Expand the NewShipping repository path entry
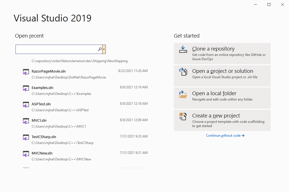This screenshot has width=289, height=192. pos(79,61)
